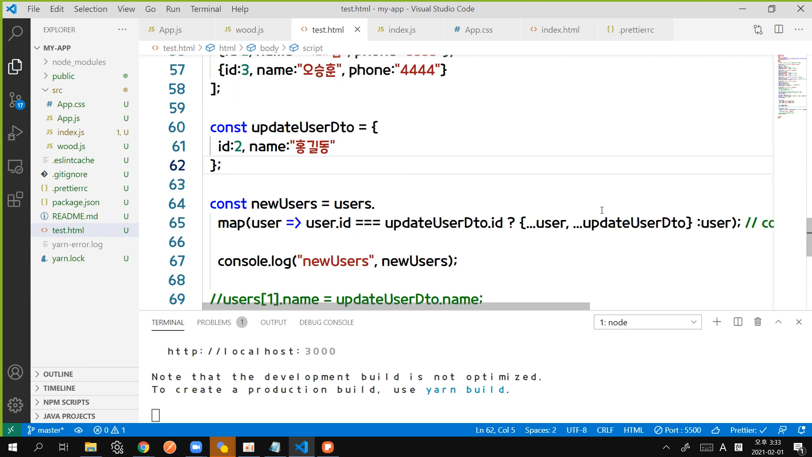Open the Explorer view icon
The image size is (812, 457).
click(x=15, y=66)
